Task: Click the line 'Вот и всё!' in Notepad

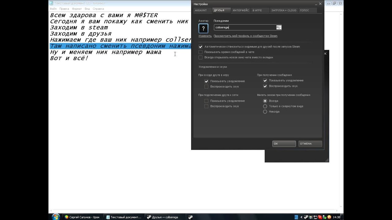Action: tap(69, 58)
